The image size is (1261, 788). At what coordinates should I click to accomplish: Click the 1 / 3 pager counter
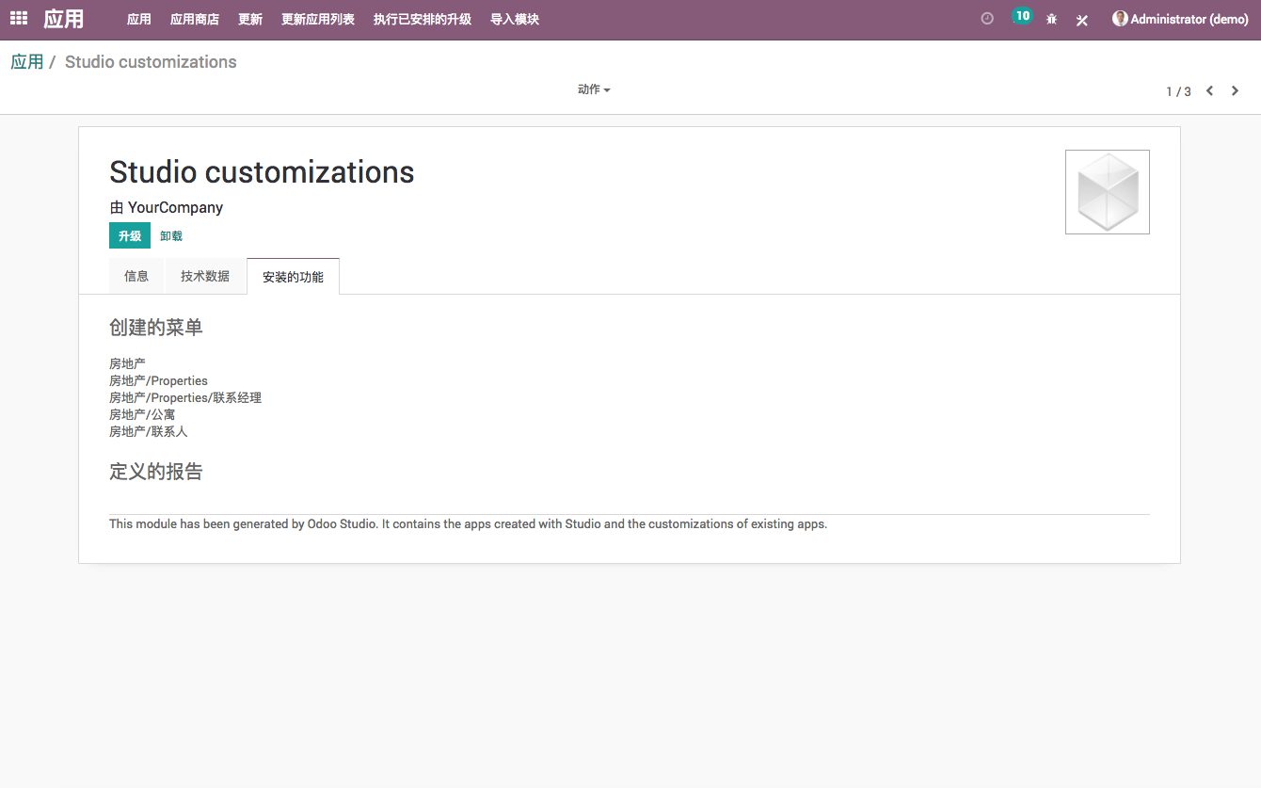pos(1178,91)
